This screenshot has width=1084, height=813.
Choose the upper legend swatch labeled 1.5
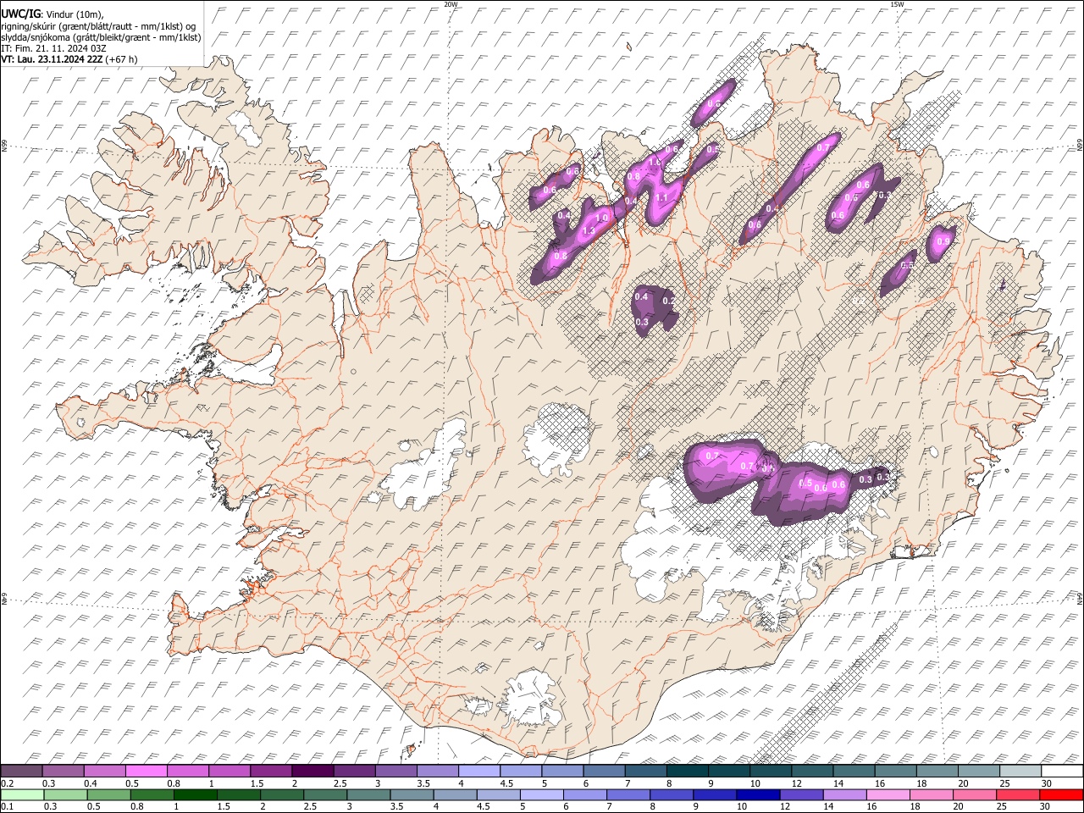click(x=270, y=771)
